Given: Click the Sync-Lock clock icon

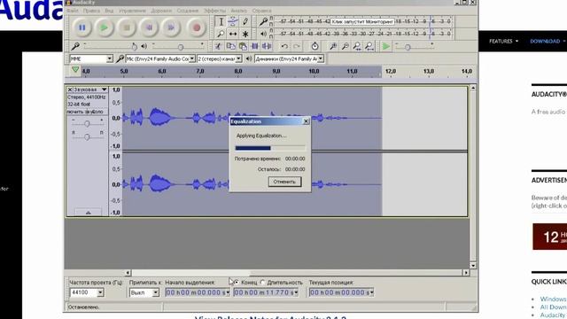Looking at the screenshot, I should 315,46.
